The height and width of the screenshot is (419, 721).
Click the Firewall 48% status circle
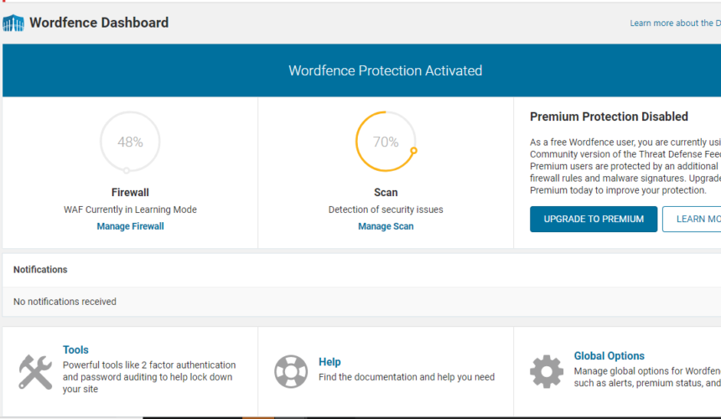[130, 142]
